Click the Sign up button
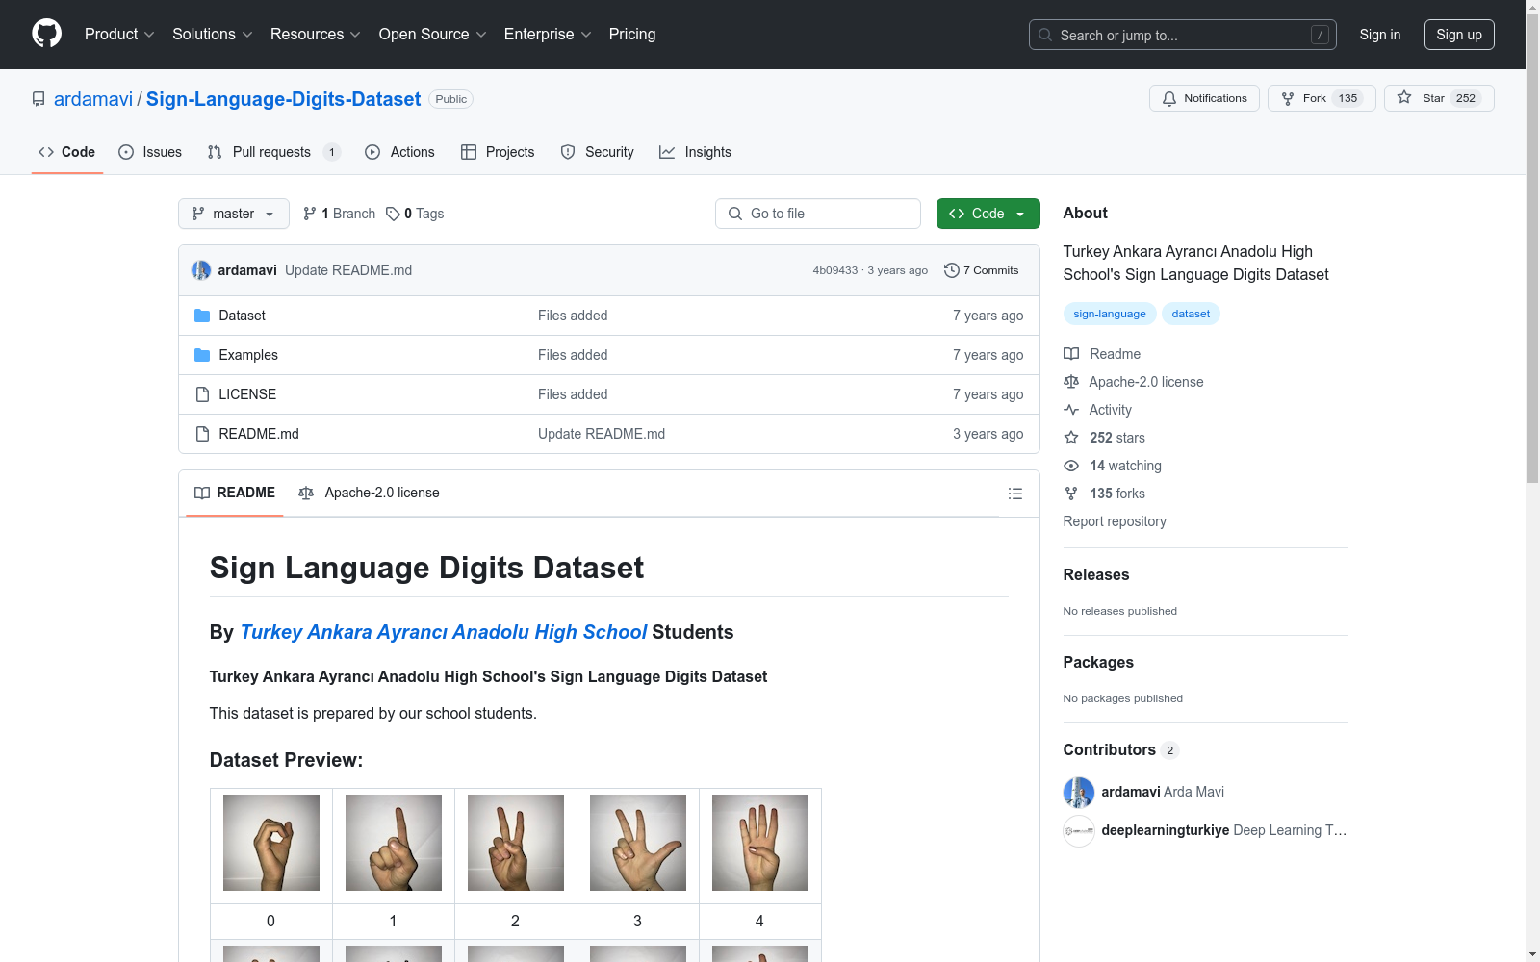 pyautogui.click(x=1459, y=35)
